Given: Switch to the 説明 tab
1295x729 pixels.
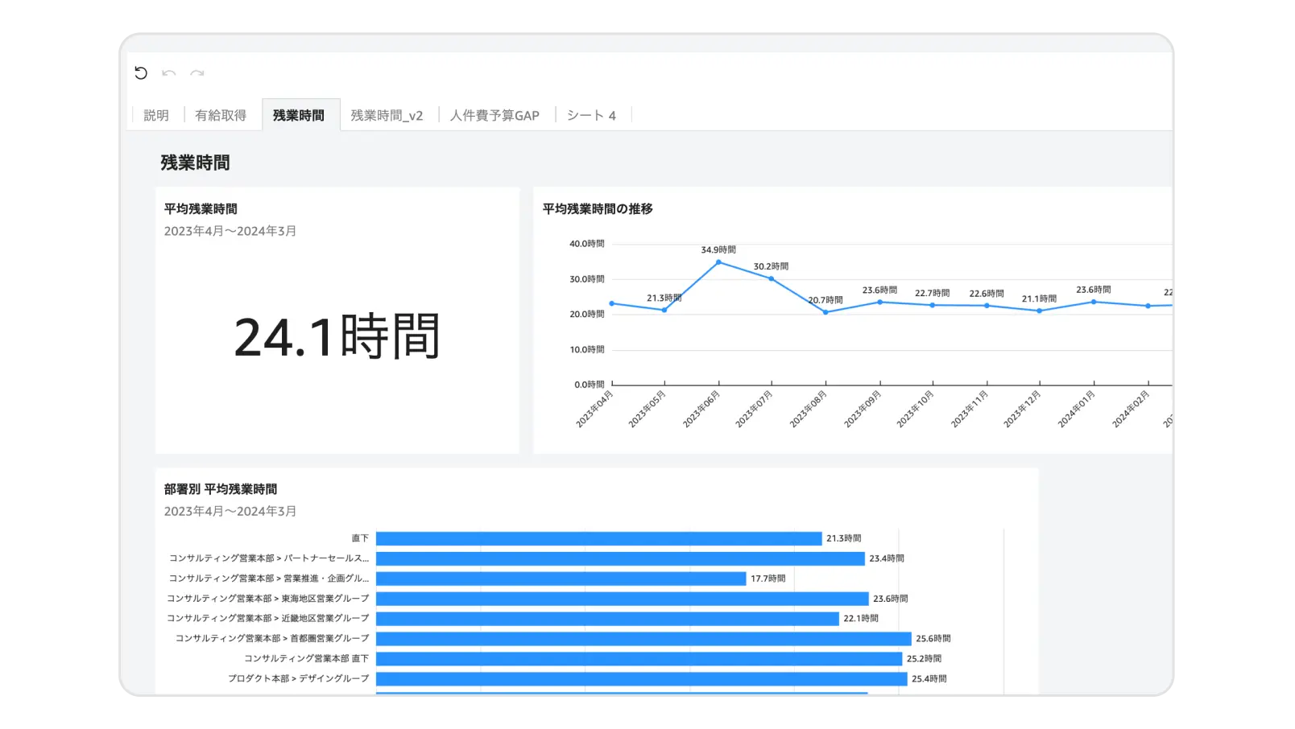Looking at the screenshot, I should pos(155,115).
